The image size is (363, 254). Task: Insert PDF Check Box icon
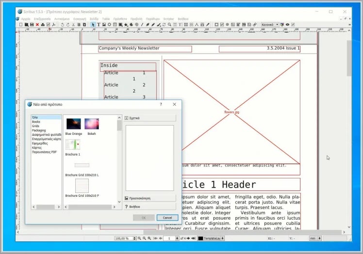[222, 25]
